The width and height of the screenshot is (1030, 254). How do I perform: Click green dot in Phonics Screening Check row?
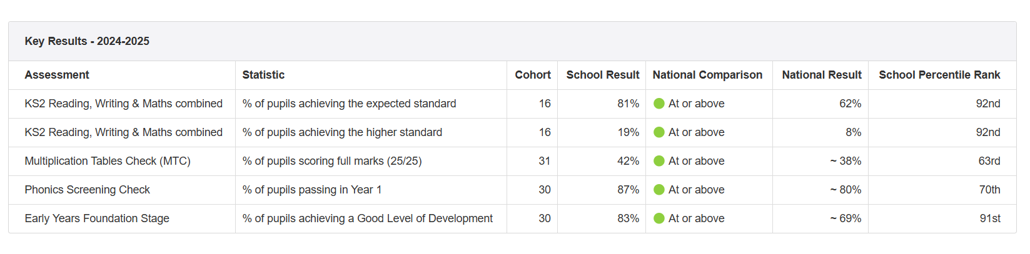tap(659, 190)
